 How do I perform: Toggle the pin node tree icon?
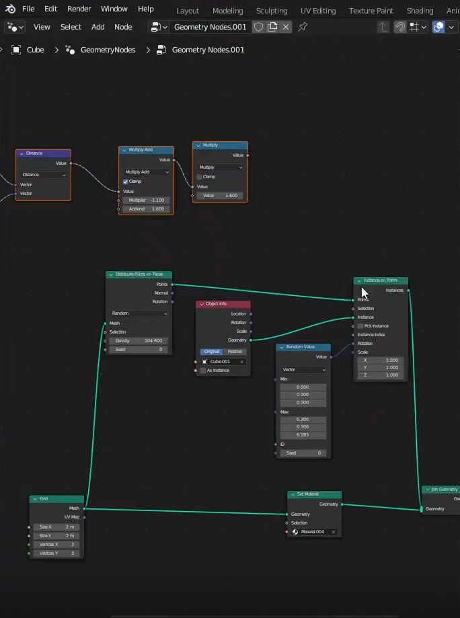[303, 27]
